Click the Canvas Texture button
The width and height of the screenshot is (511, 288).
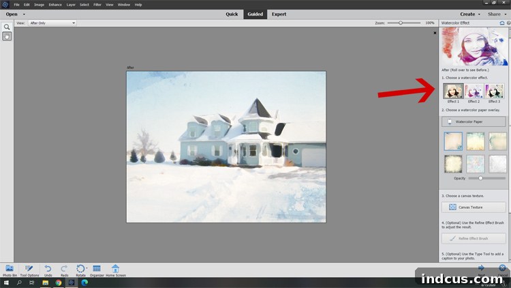[x=474, y=207]
